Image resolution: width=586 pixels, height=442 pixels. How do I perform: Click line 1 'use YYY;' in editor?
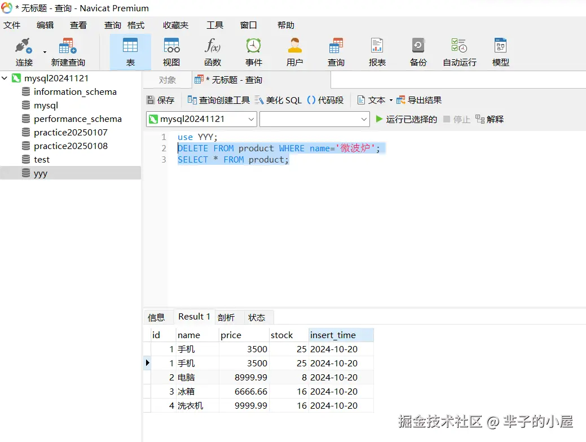197,137
